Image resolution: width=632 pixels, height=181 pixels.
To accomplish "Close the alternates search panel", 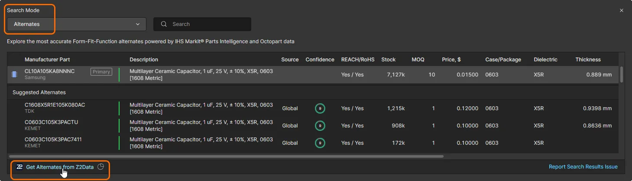I will [x=622, y=10].
